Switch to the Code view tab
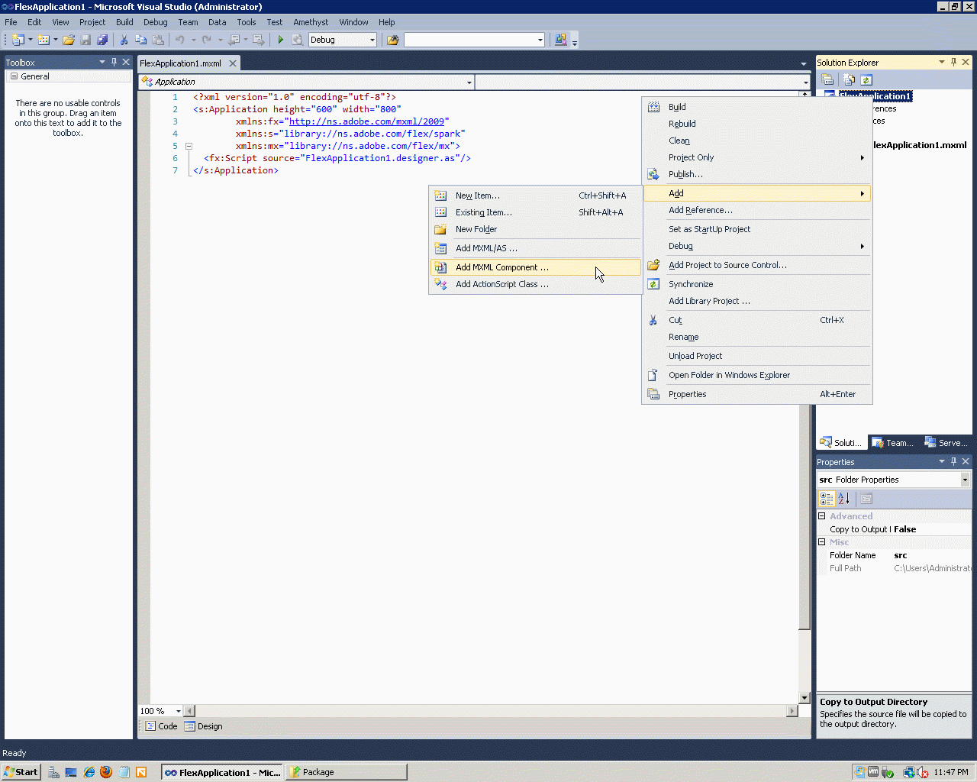Screen dimensions: 977x782 pos(161,726)
